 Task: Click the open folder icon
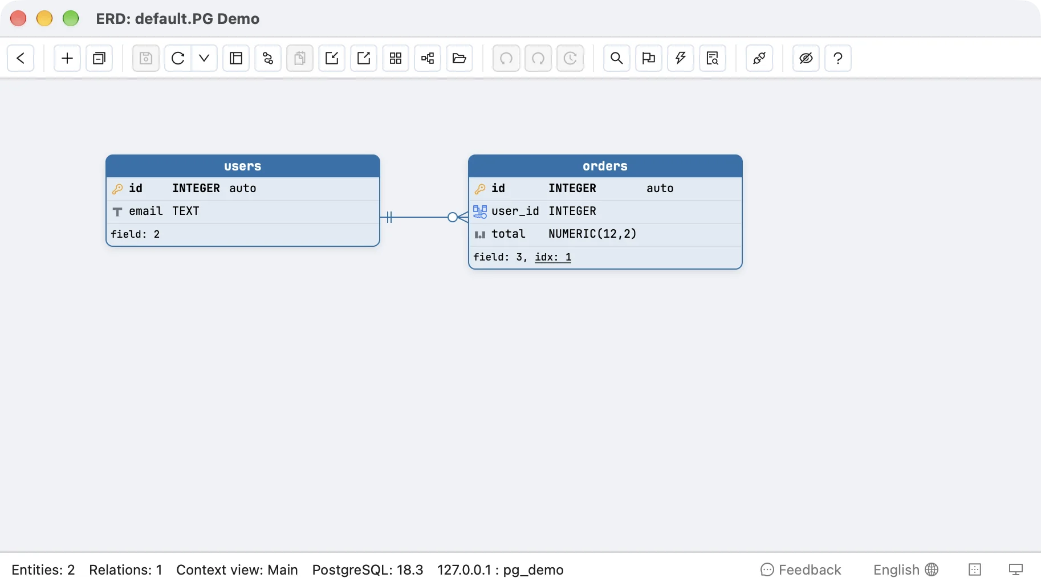[x=459, y=58]
